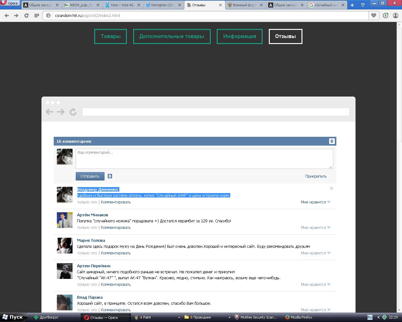
Task: Click the VK icon beside Отправить
Action: pos(110,176)
